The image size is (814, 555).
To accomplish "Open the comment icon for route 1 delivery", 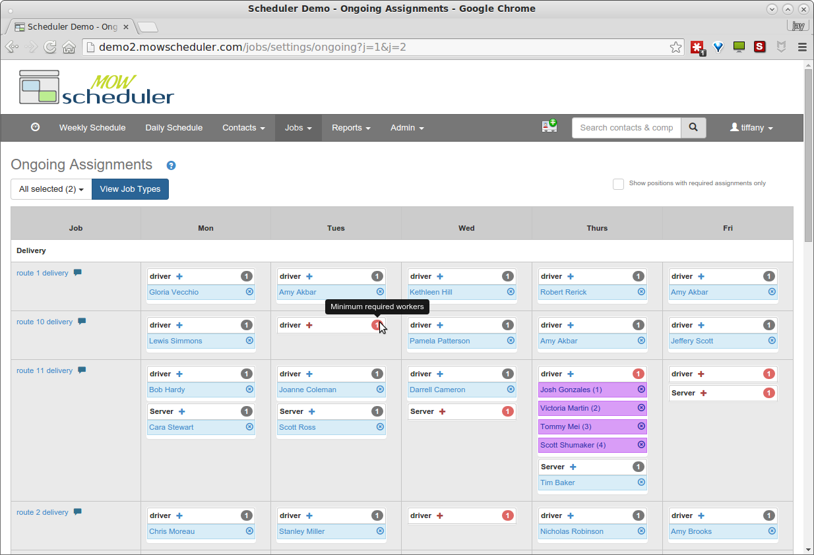I will 78,273.
